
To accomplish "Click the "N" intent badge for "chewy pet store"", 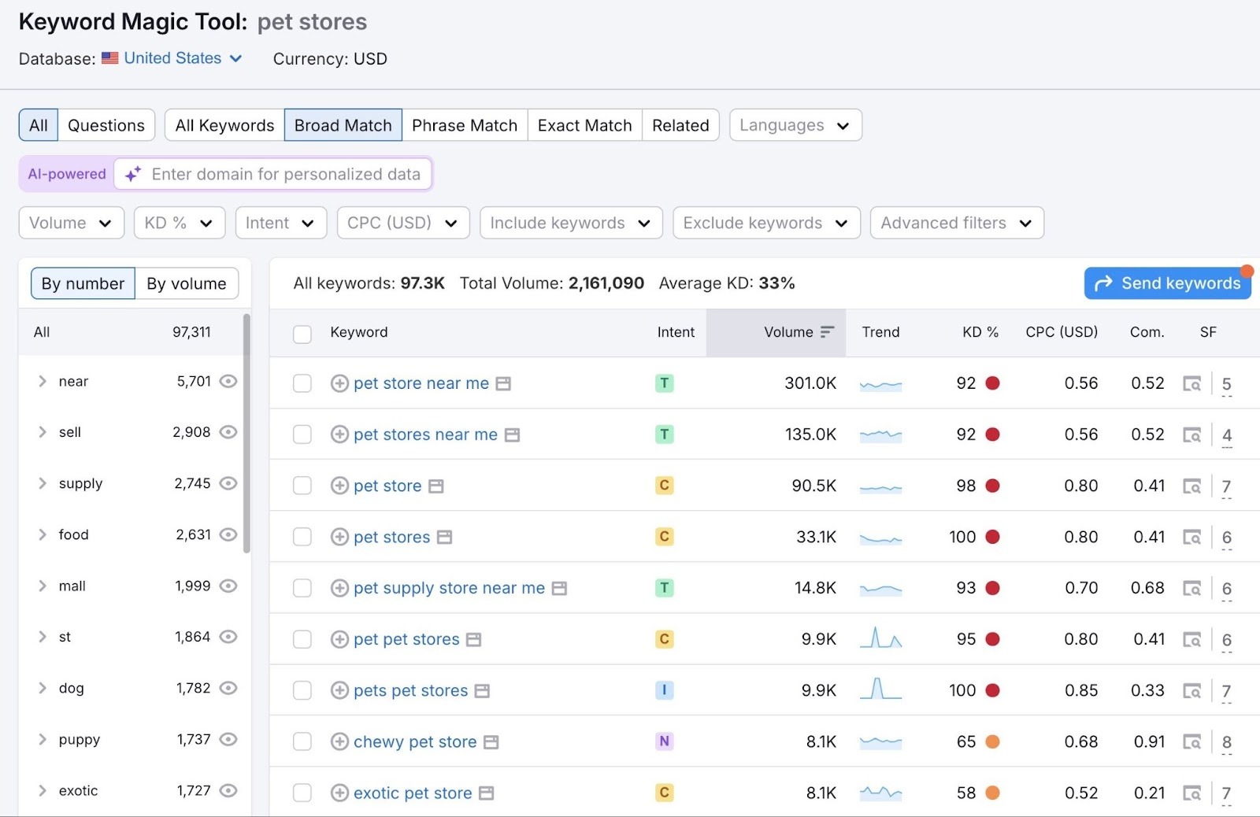I will 665,741.
